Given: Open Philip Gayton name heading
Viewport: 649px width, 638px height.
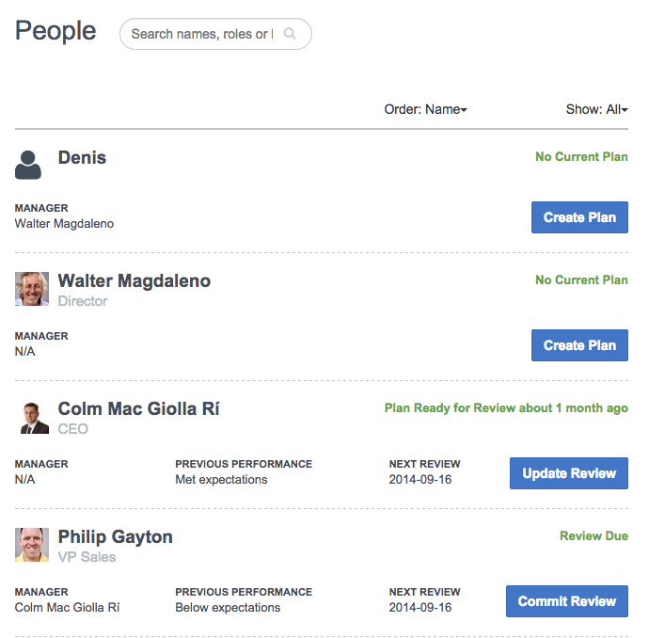Looking at the screenshot, I should [x=115, y=537].
